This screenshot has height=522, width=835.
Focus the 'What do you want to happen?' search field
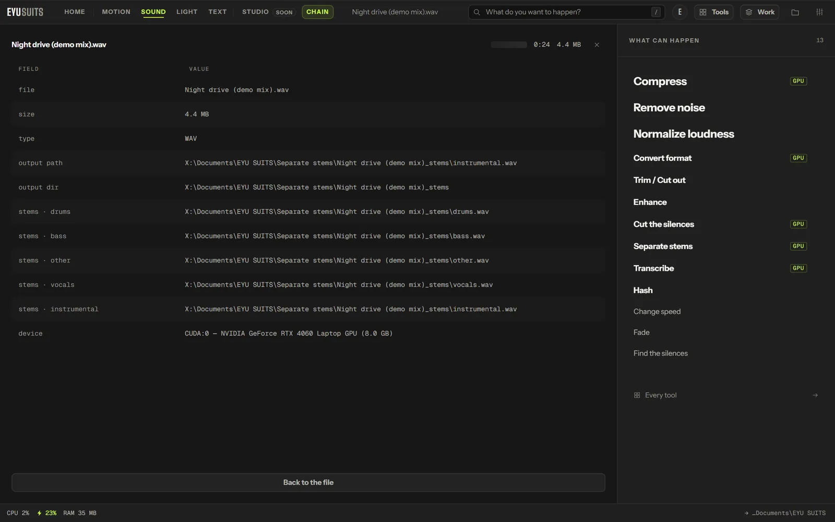pos(566,12)
